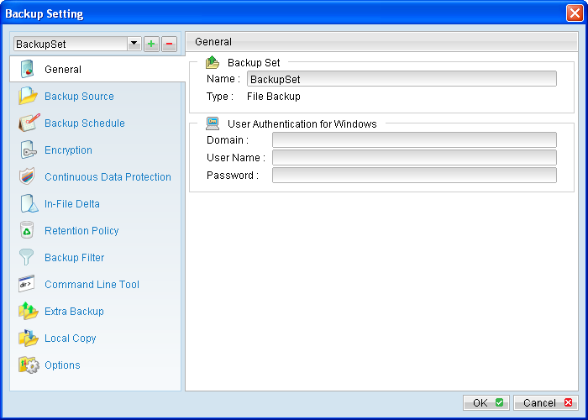The image size is (588, 420).
Task: Click the Encryption key icon
Action: point(29,150)
